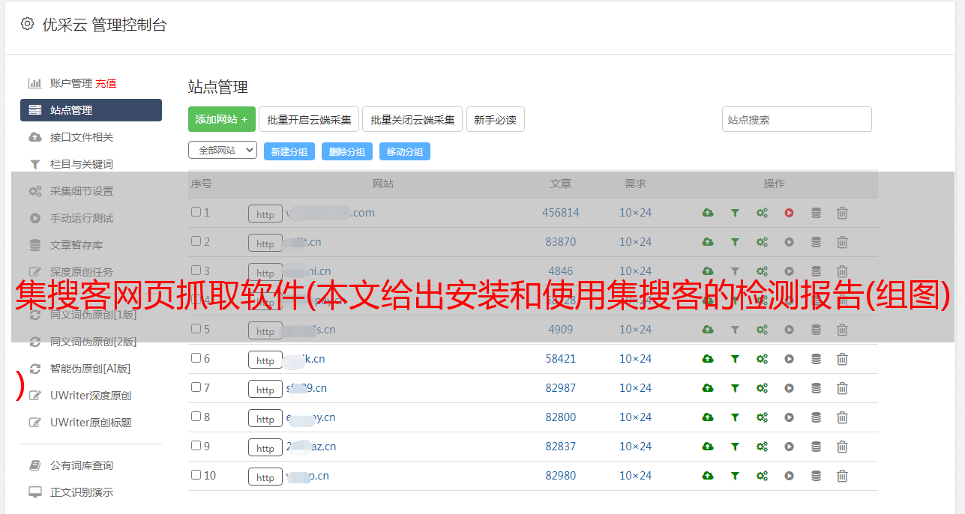
Task: Open the database icon for row 1
Action: click(816, 213)
